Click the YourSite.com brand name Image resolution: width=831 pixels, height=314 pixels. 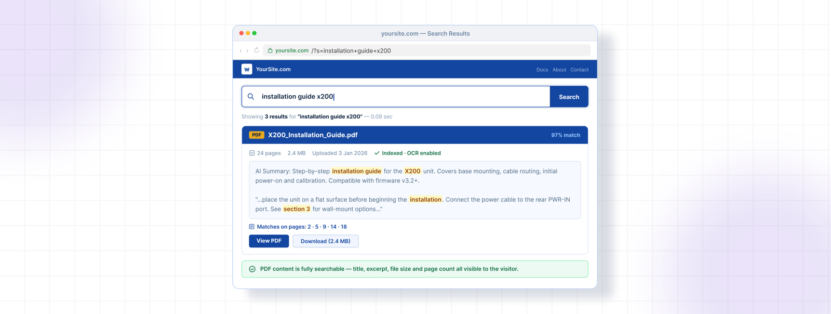point(273,69)
